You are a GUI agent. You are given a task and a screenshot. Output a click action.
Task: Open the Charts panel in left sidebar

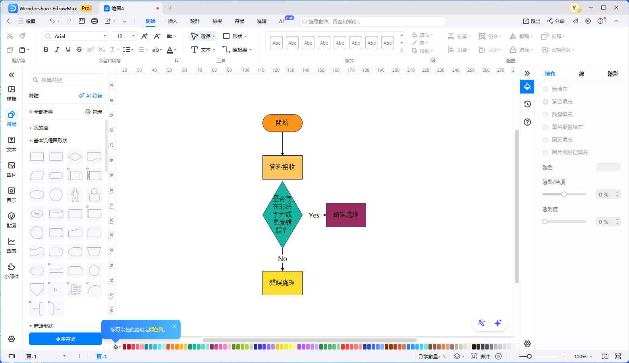(x=12, y=245)
